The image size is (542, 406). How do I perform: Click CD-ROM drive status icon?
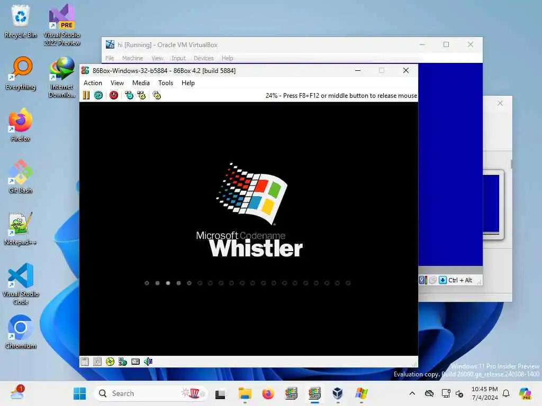pyautogui.click(x=110, y=362)
